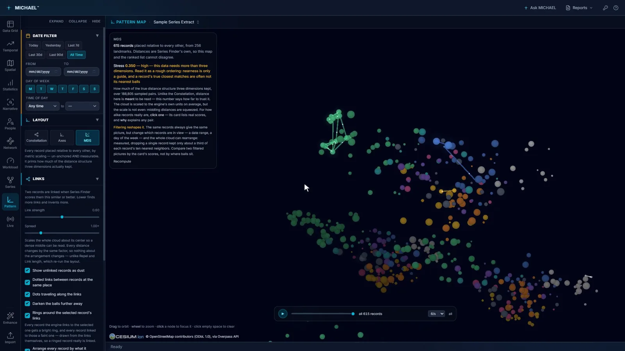Open the Series view
Screen dimensions: 625x351
click(x=10, y=183)
